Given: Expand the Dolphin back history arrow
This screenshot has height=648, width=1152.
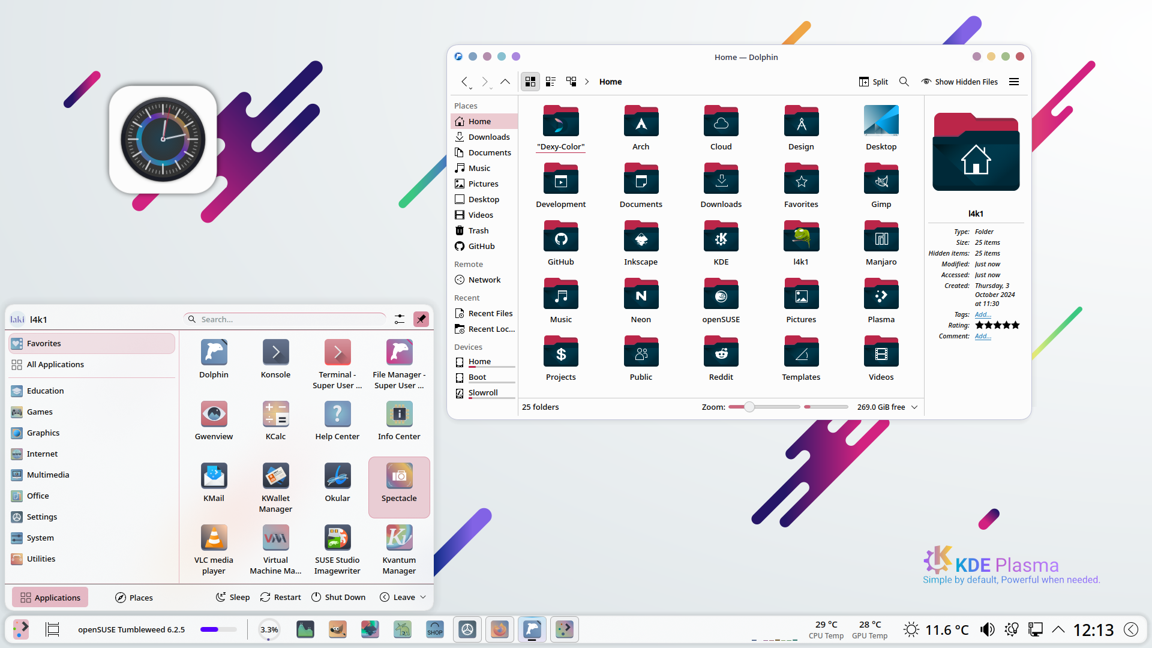Looking at the screenshot, I should pos(472,88).
